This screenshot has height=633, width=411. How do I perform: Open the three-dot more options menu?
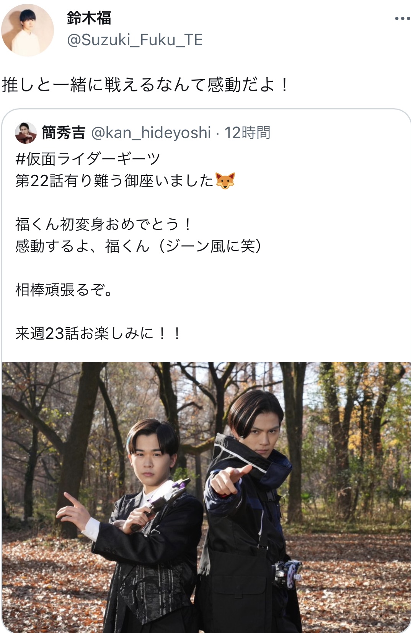pos(402,18)
